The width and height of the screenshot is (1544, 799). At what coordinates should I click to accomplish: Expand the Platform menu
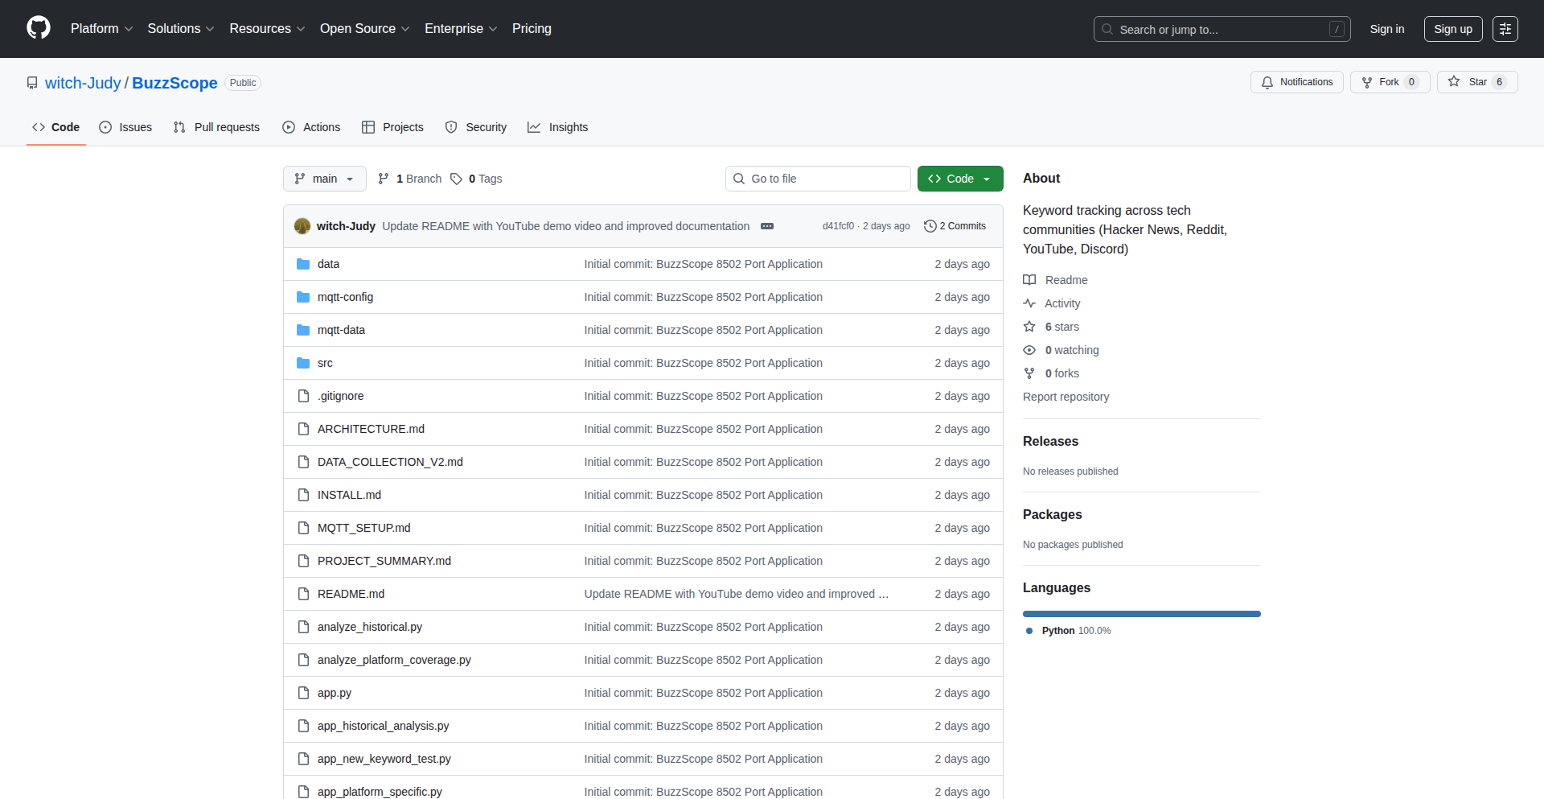[x=101, y=29]
